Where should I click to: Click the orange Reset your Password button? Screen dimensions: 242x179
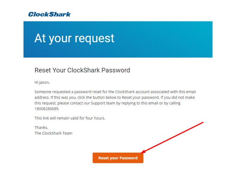[x=118, y=158]
